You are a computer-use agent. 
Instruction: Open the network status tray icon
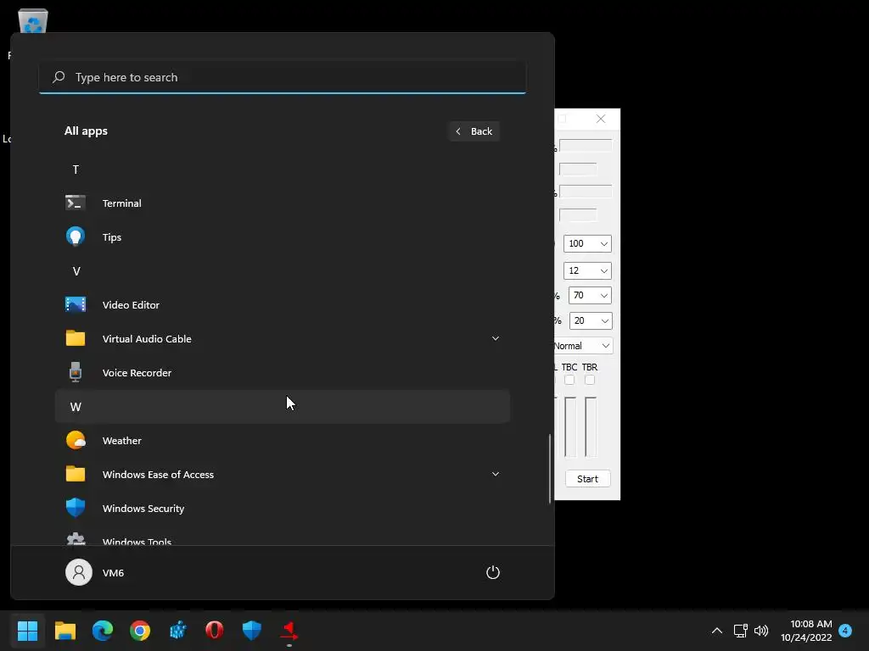(740, 631)
